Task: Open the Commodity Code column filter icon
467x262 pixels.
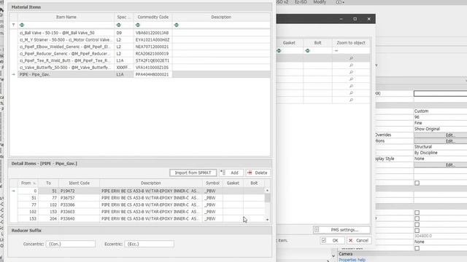Action: tap(138, 25)
